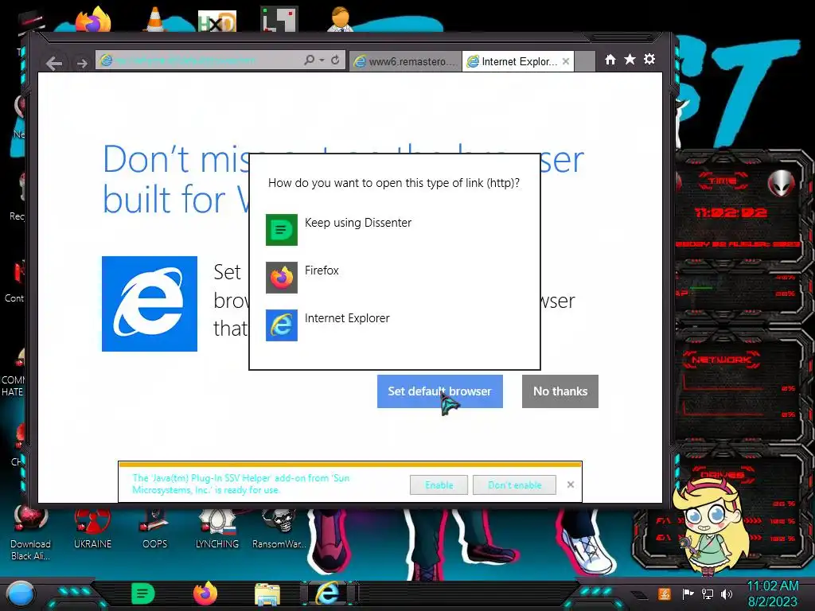Open Firefox from the taskbar

[205, 593]
